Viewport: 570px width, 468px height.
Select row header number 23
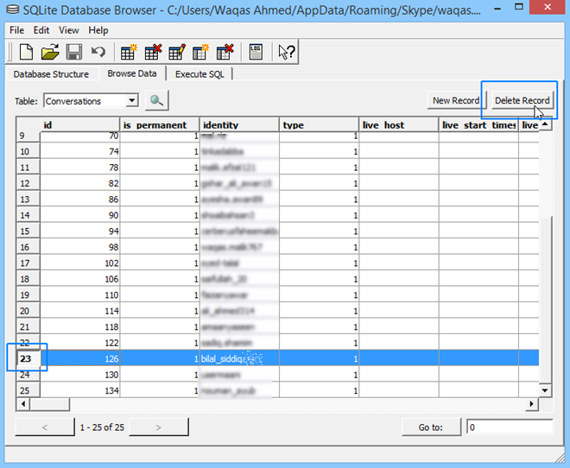[28, 358]
